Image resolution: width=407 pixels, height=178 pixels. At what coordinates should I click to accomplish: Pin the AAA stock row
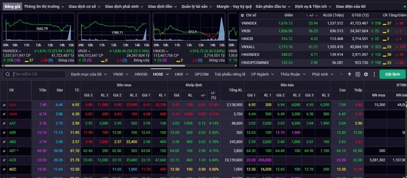click(x=4, y=105)
